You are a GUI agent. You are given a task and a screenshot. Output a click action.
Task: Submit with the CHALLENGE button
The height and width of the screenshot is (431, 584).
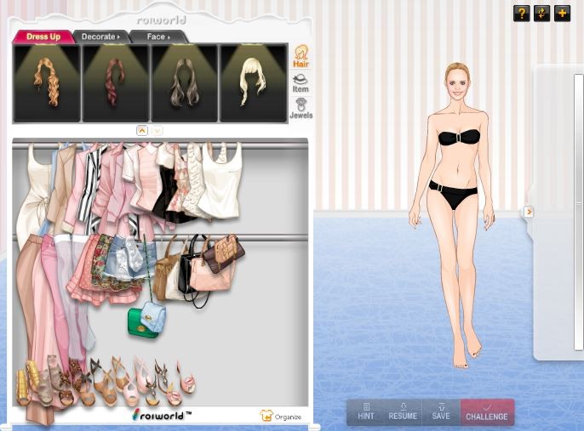pos(487,411)
